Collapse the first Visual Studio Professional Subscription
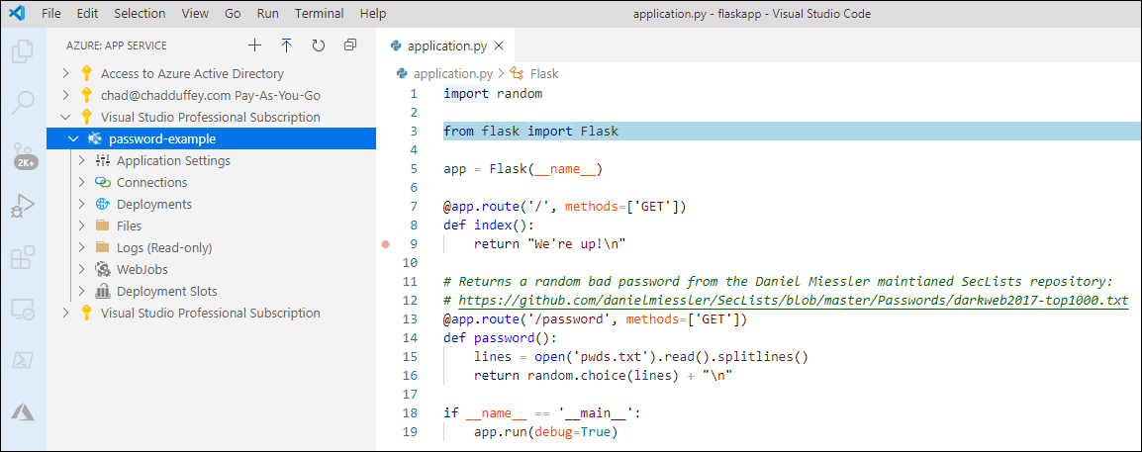The image size is (1142, 452). 65,117
